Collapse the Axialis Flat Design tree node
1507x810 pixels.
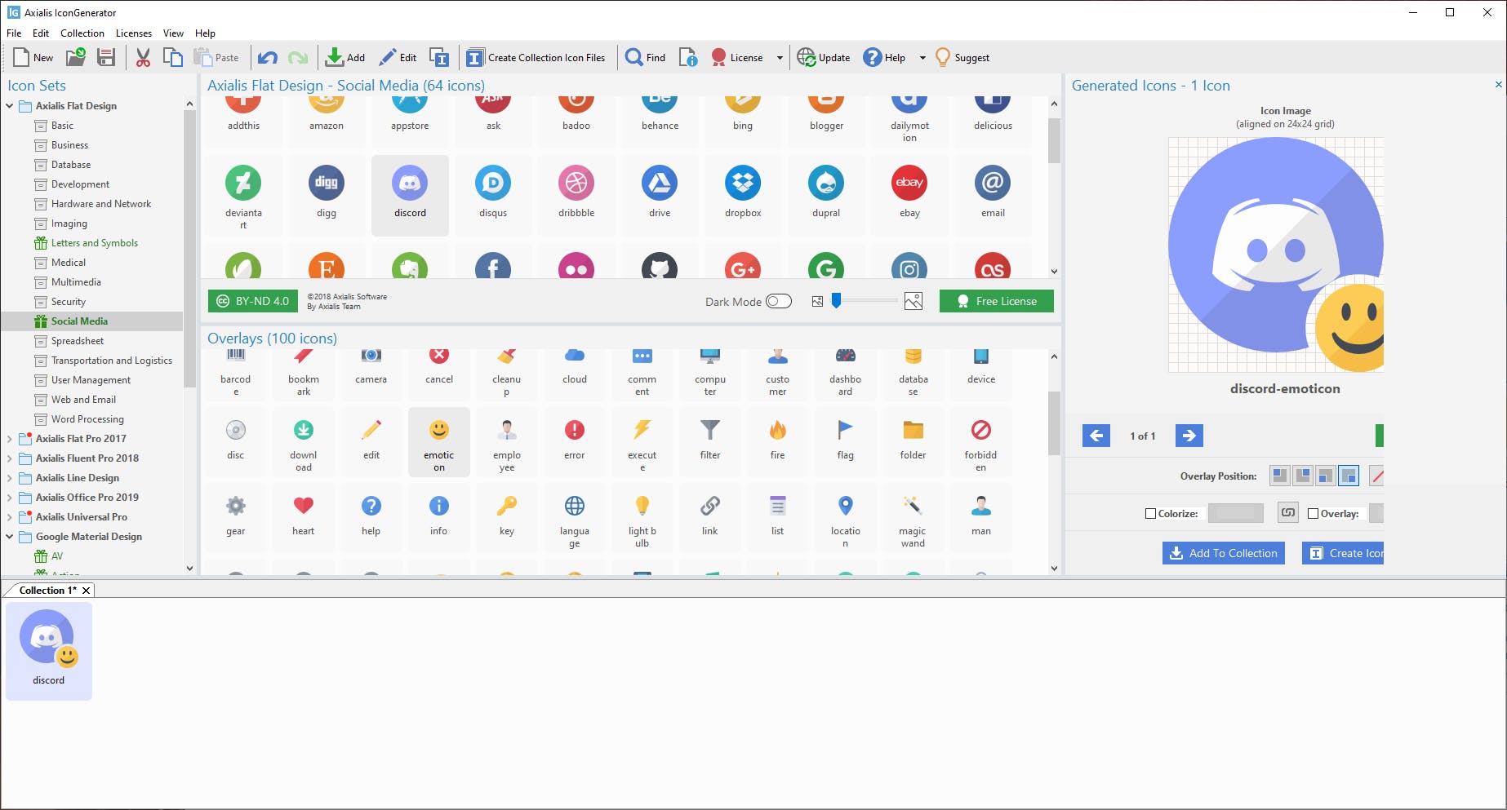click(10, 106)
